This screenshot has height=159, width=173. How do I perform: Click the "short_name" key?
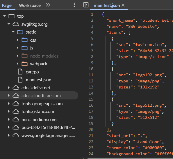121,21
